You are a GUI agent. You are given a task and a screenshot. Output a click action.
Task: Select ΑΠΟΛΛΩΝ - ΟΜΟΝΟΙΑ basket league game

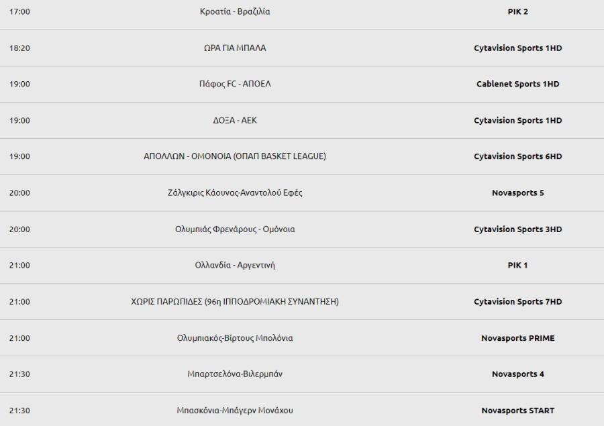click(235, 156)
